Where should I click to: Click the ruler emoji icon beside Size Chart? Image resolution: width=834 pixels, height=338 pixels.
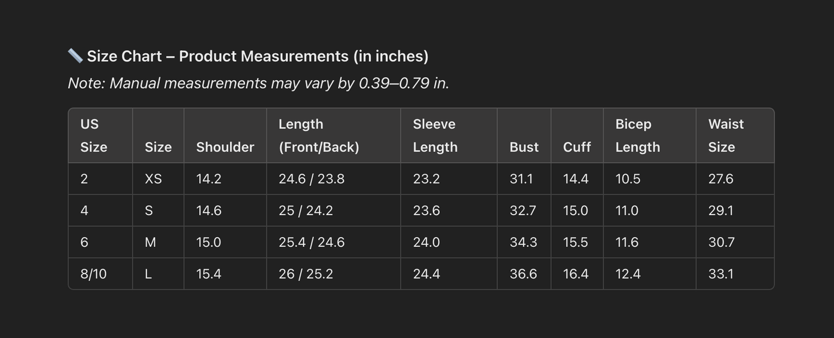pyautogui.click(x=75, y=56)
